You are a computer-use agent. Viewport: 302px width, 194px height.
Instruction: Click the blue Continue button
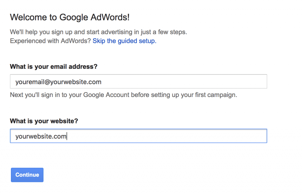[27, 175]
